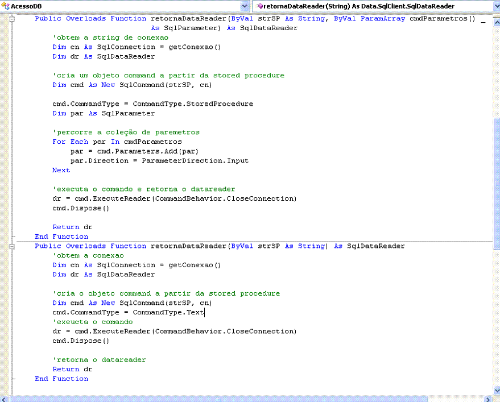Click the line 'Dim par As SqlParameter'
The height and width of the screenshot is (402, 500).
point(104,114)
